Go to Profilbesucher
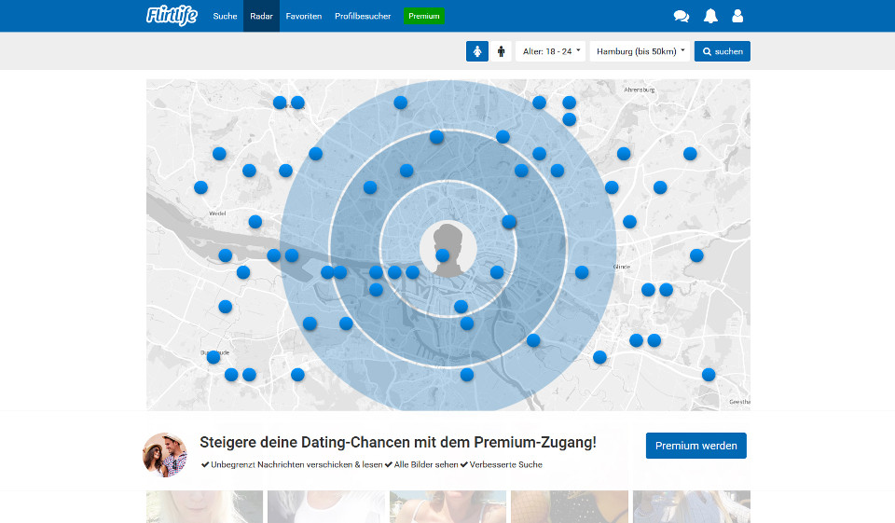This screenshot has height=523, width=895. click(x=363, y=16)
